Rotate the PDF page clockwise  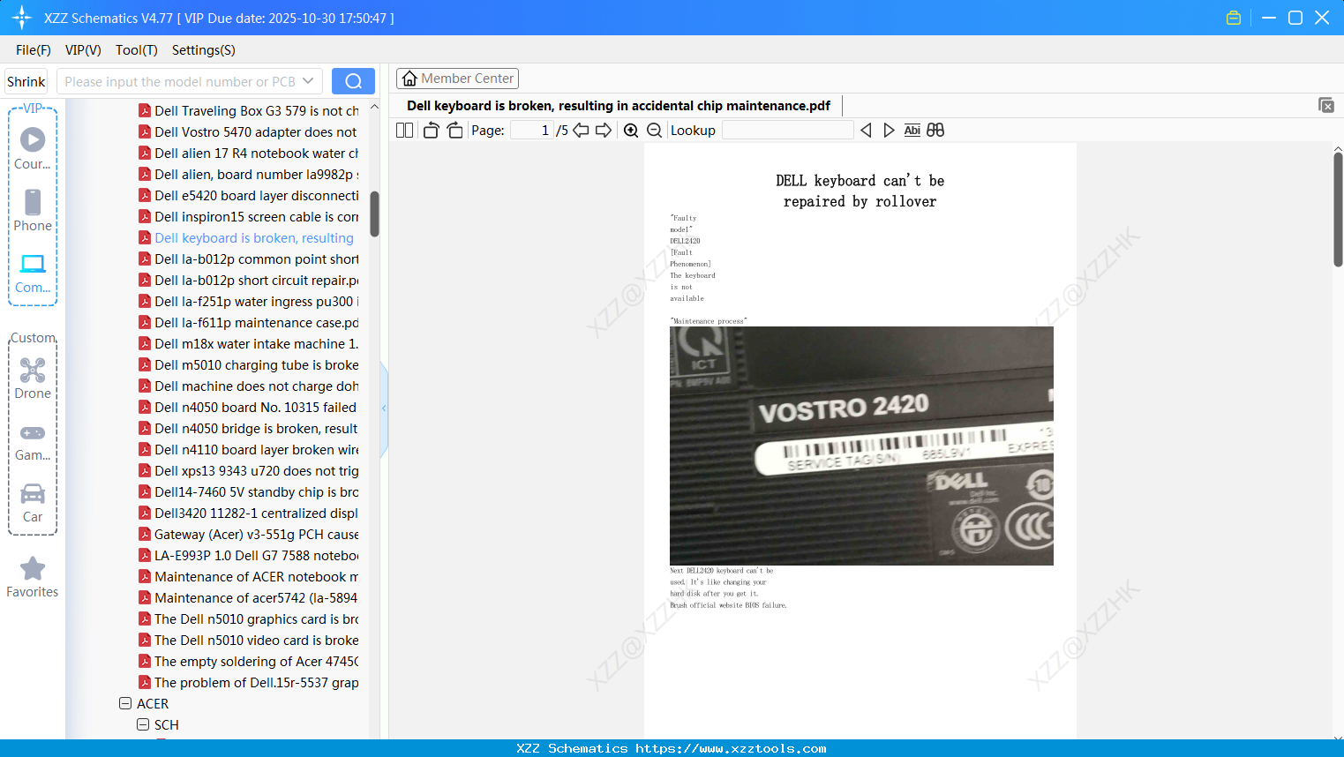454,131
